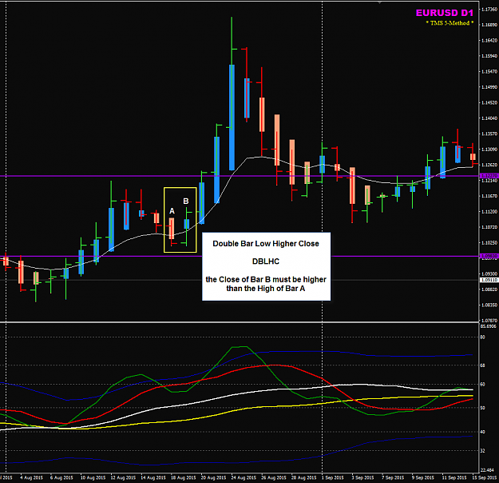499x483 pixels.
Task: Select the 3 Sep 2015 date label
Action: (362, 477)
